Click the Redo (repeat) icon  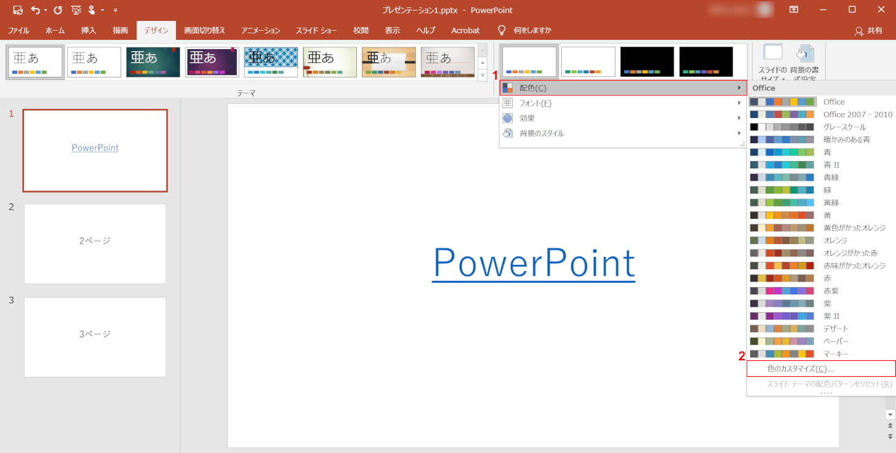[x=58, y=10]
